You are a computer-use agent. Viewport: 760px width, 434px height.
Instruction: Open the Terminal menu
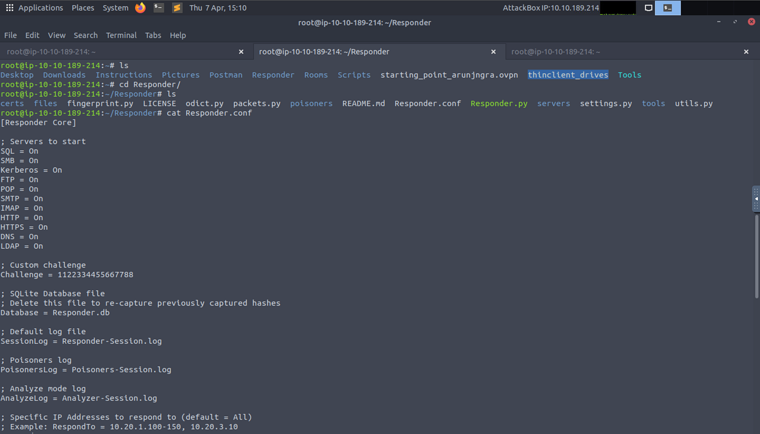[121, 35]
